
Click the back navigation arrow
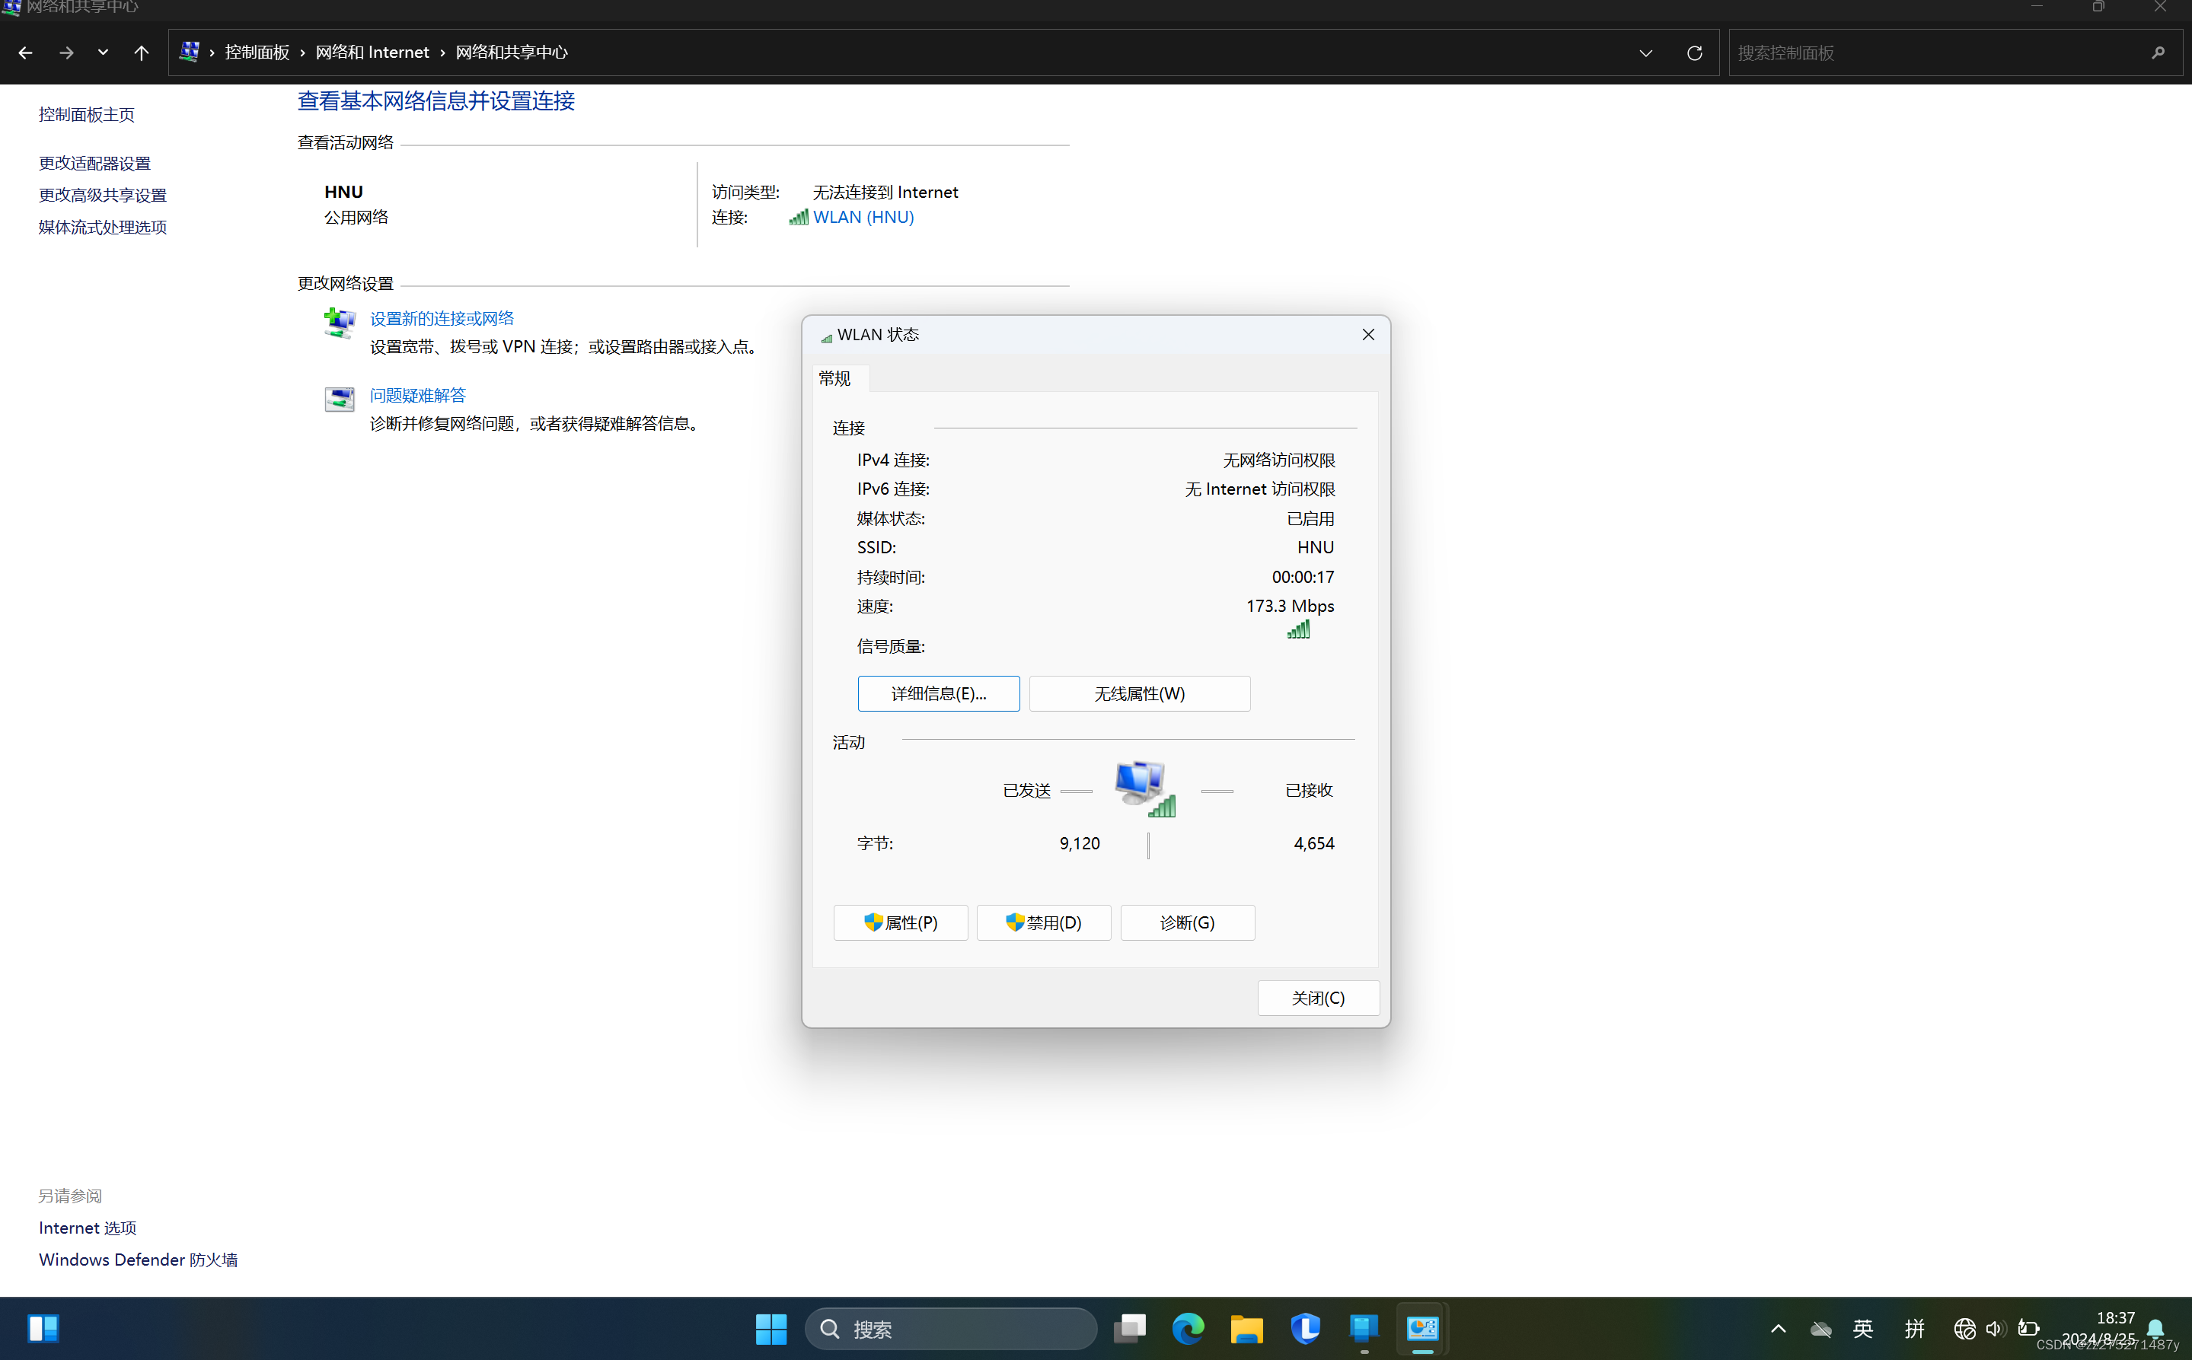(25, 53)
